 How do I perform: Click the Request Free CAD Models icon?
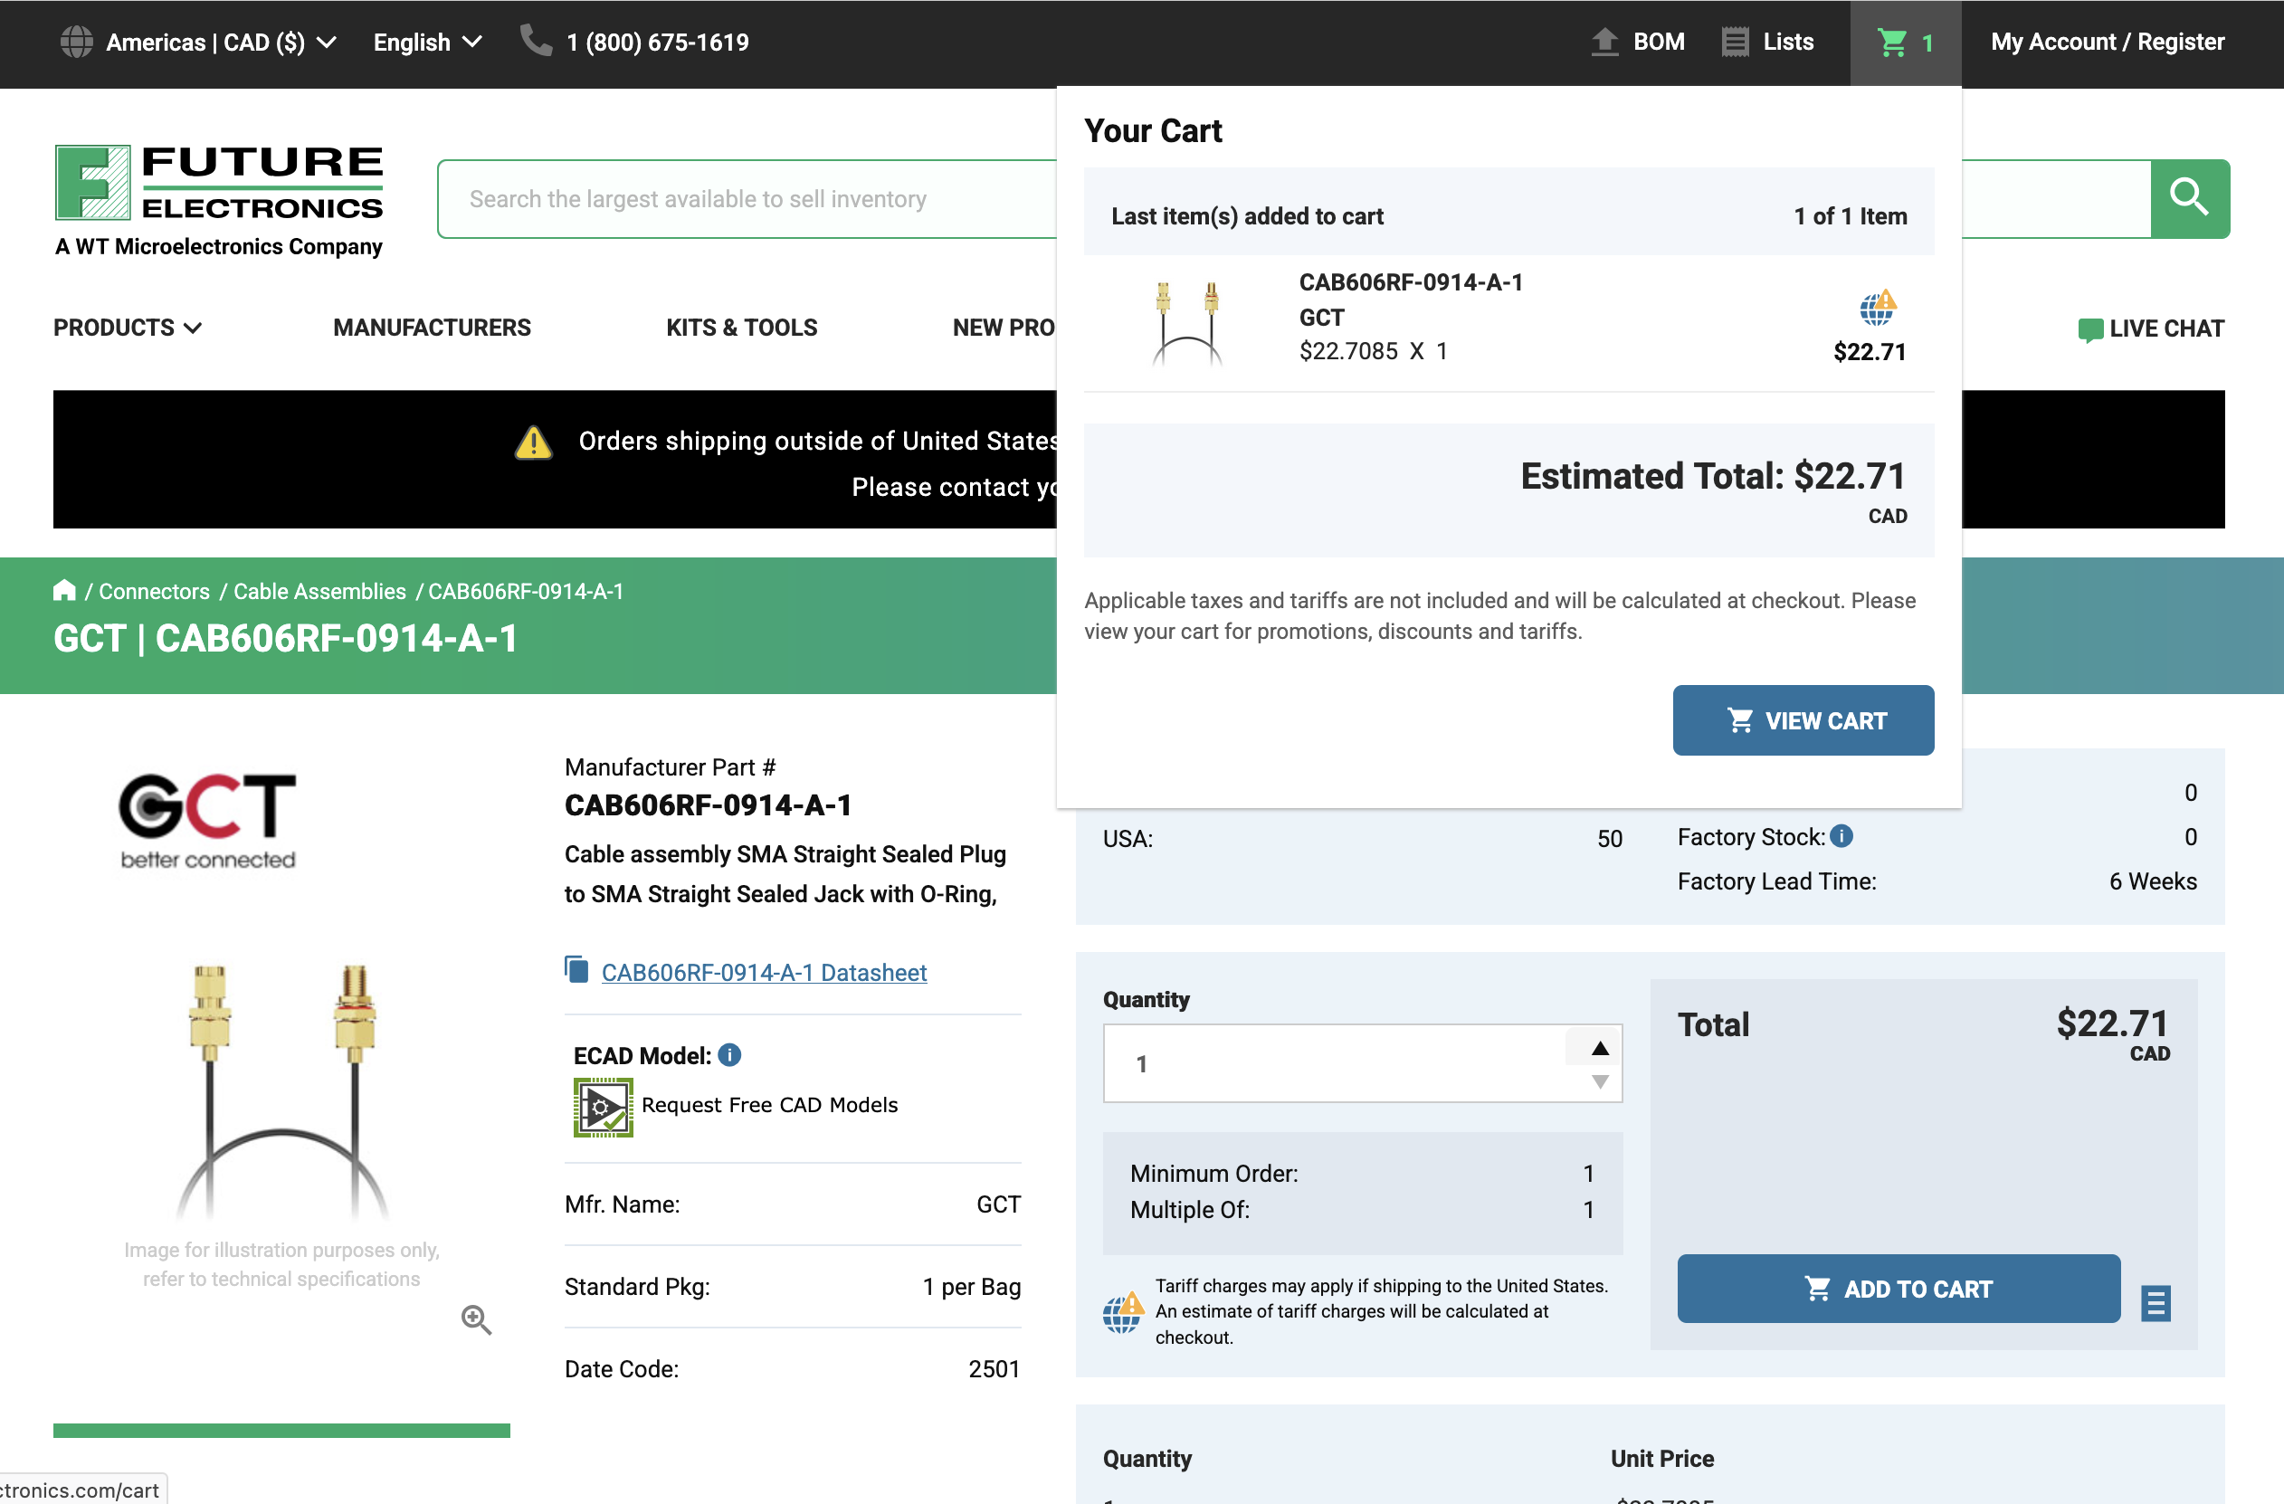click(603, 1107)
